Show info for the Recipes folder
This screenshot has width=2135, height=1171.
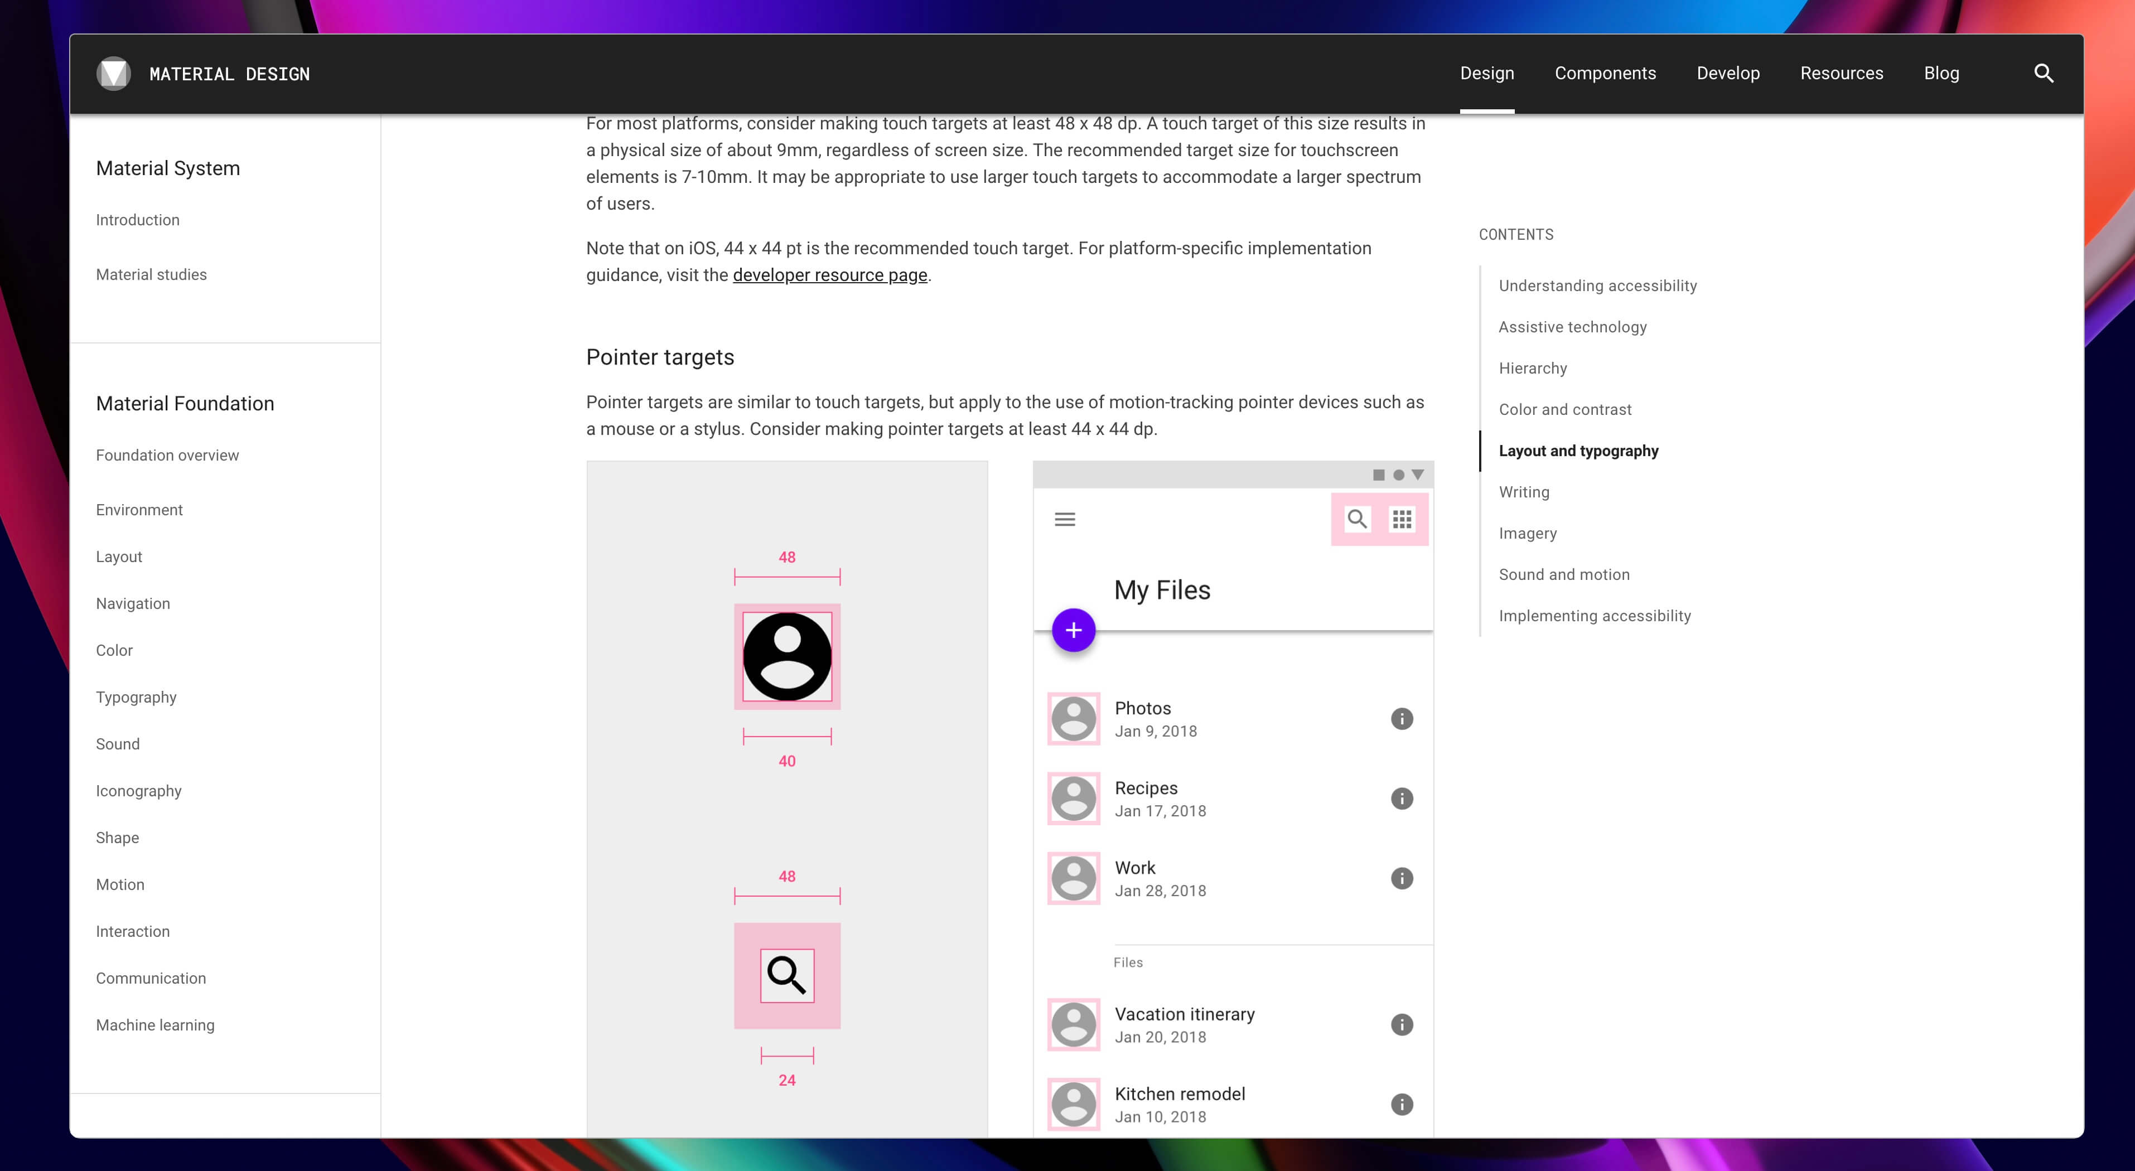(1402, 798)
